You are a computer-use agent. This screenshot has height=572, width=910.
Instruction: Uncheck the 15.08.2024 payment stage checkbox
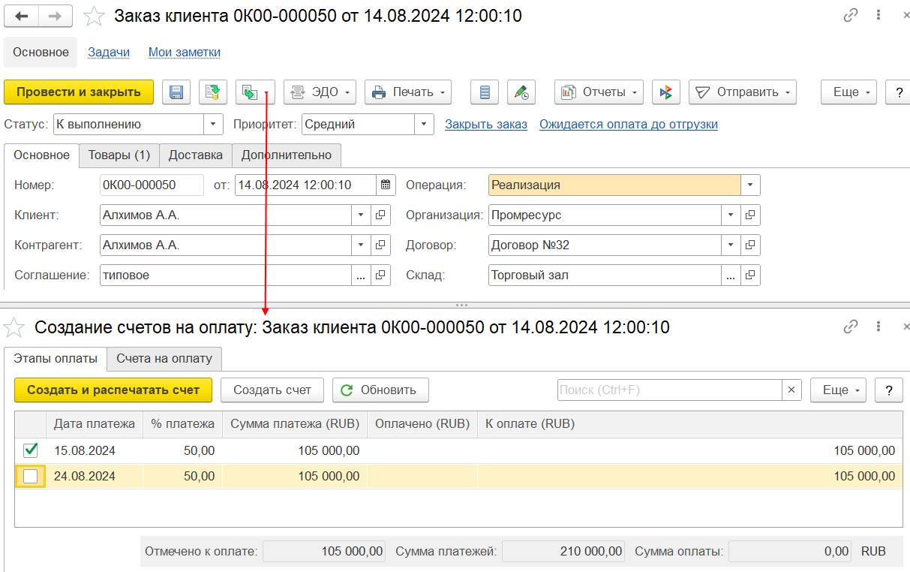point(31,450)
